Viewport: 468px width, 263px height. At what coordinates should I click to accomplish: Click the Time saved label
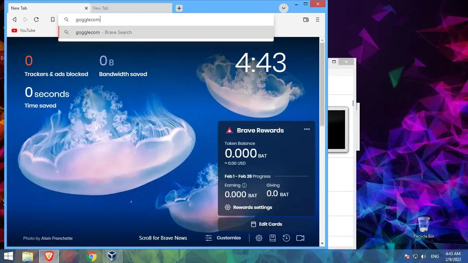tap(40, 105)
